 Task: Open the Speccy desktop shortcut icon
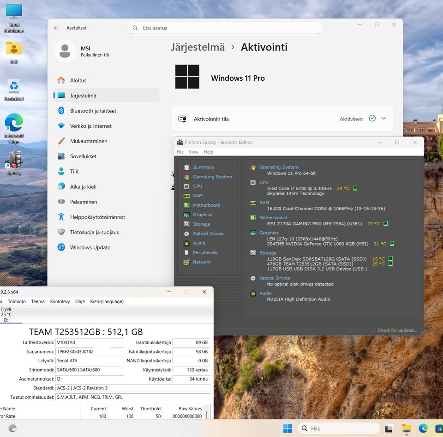pyautogui.click(x=14, y=160)
